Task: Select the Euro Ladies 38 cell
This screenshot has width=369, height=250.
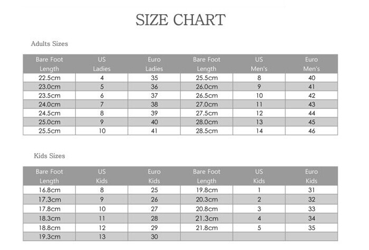Action: point(154,104)
